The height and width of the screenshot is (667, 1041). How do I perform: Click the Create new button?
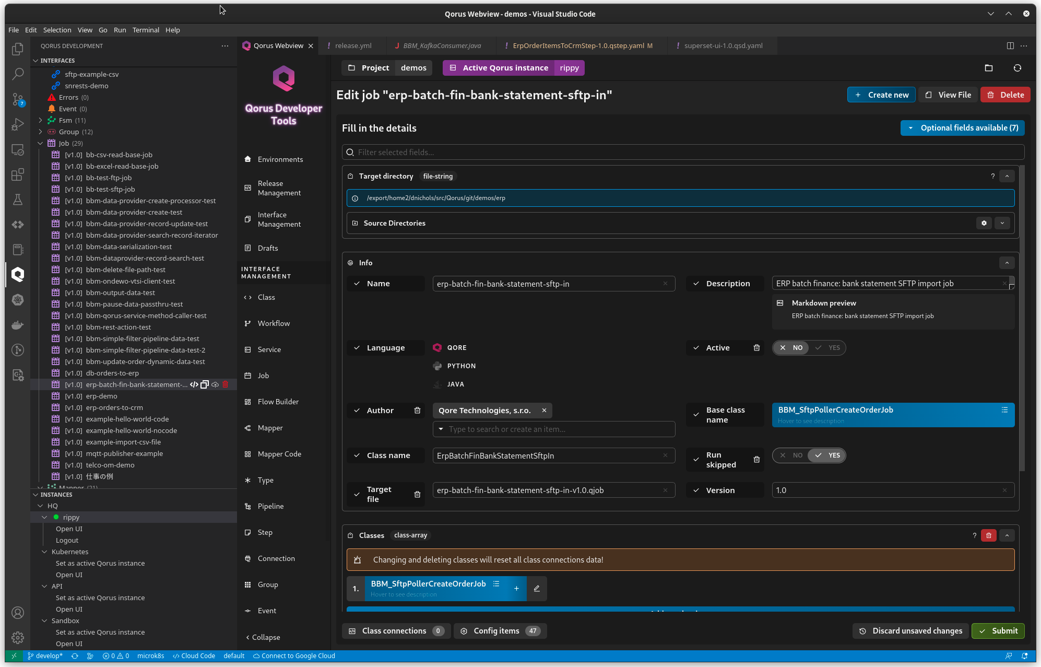[881, 95]
